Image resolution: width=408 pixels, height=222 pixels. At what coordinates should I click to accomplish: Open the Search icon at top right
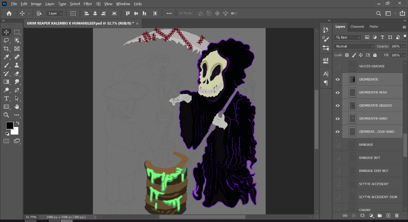[x=379, y=13]
